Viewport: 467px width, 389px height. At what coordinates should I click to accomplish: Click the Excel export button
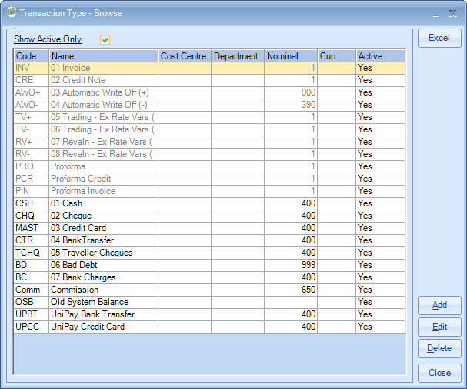click(x=439, y=38)
